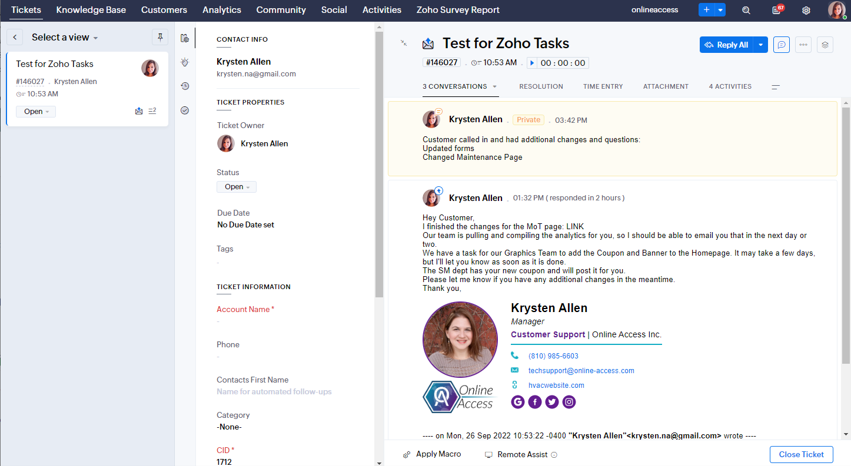
Task: Switch to the Resolution tab
Action: pos(541,86)
